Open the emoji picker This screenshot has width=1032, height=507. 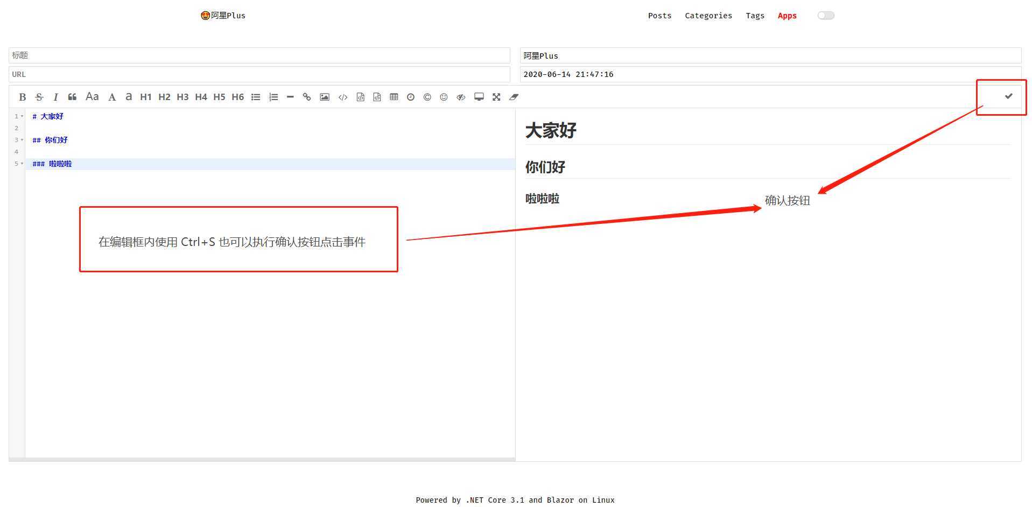click(444, 97)
